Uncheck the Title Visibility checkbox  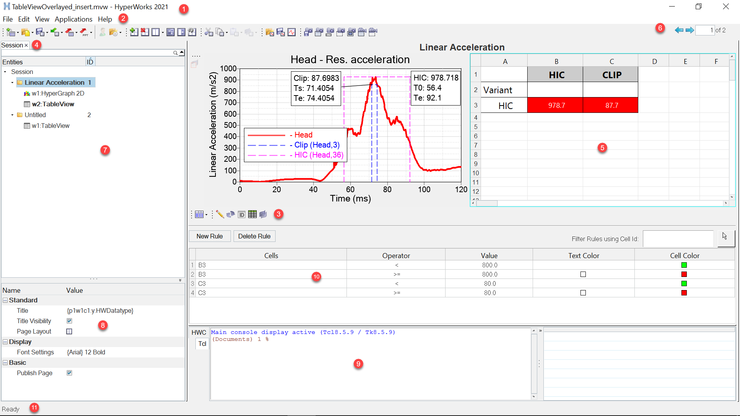pos(69,321)
